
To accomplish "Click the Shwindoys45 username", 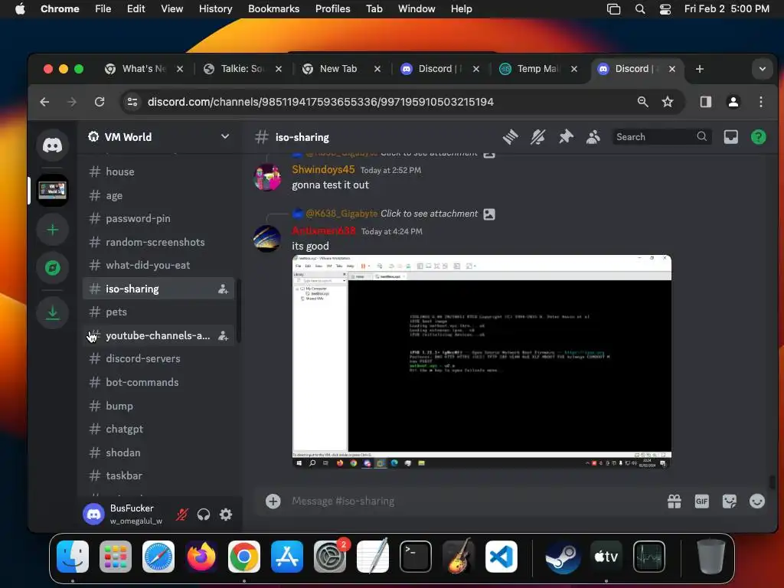I will 323,169.
